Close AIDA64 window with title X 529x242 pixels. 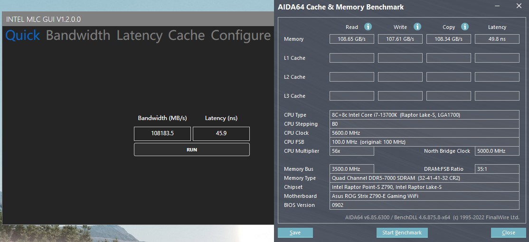click(x=519, y=6)
